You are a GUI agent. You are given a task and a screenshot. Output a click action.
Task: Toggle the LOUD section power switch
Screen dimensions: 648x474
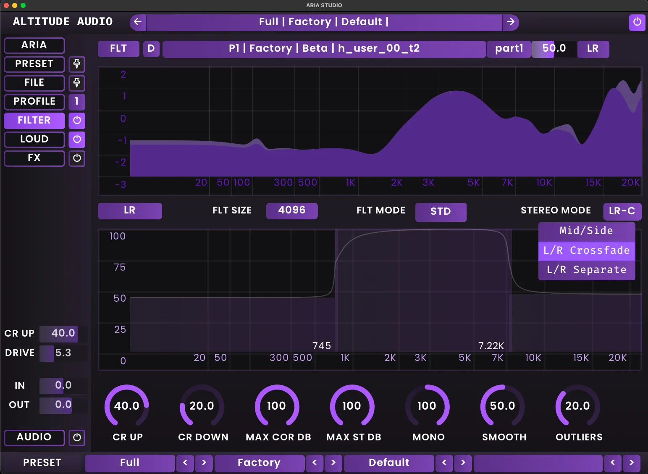tap(77, 139)
